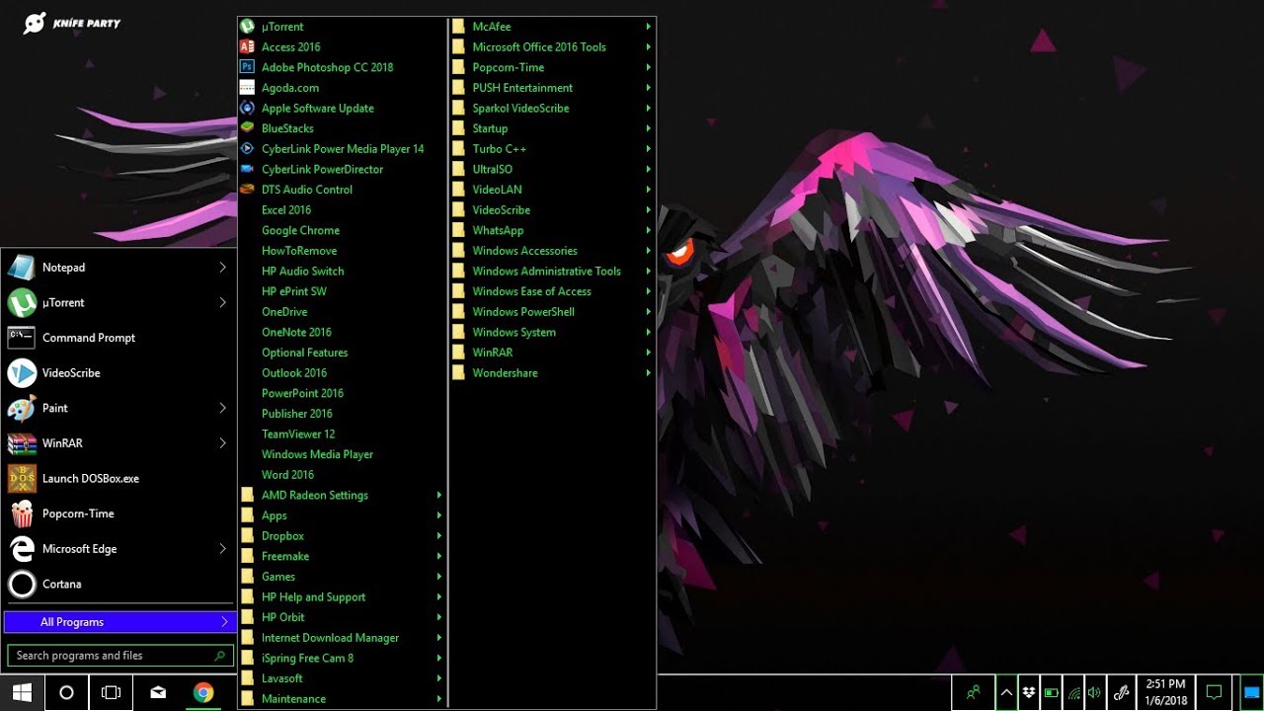Launch µTorrent from the pinned list
Screen dimensions: 1264x711
(x=118, y=302)
